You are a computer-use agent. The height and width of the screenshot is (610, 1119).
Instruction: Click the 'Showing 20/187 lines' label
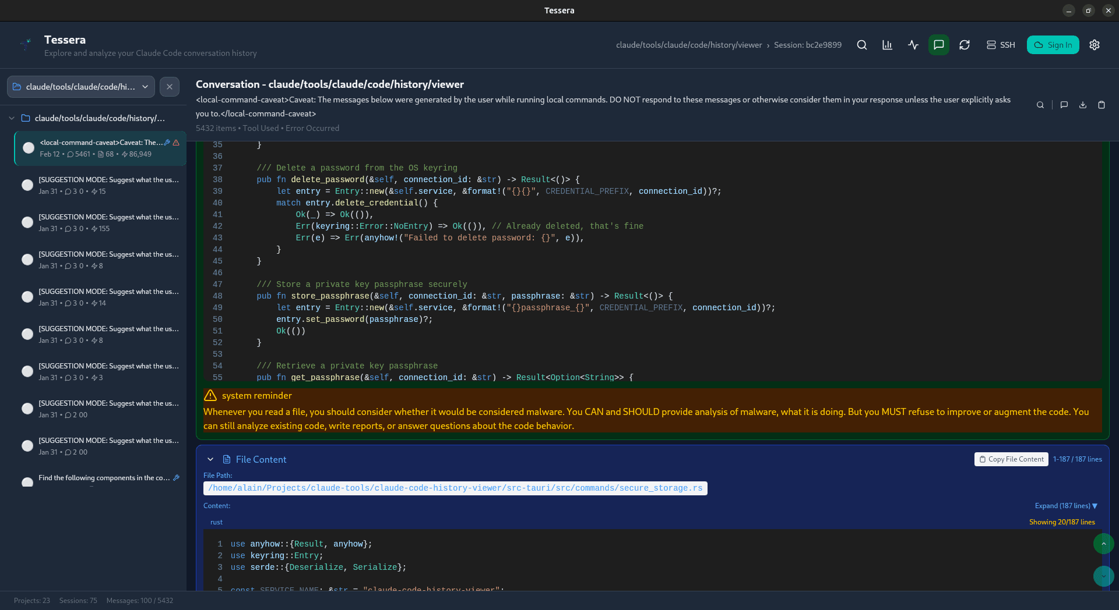tap(1062, 522)
